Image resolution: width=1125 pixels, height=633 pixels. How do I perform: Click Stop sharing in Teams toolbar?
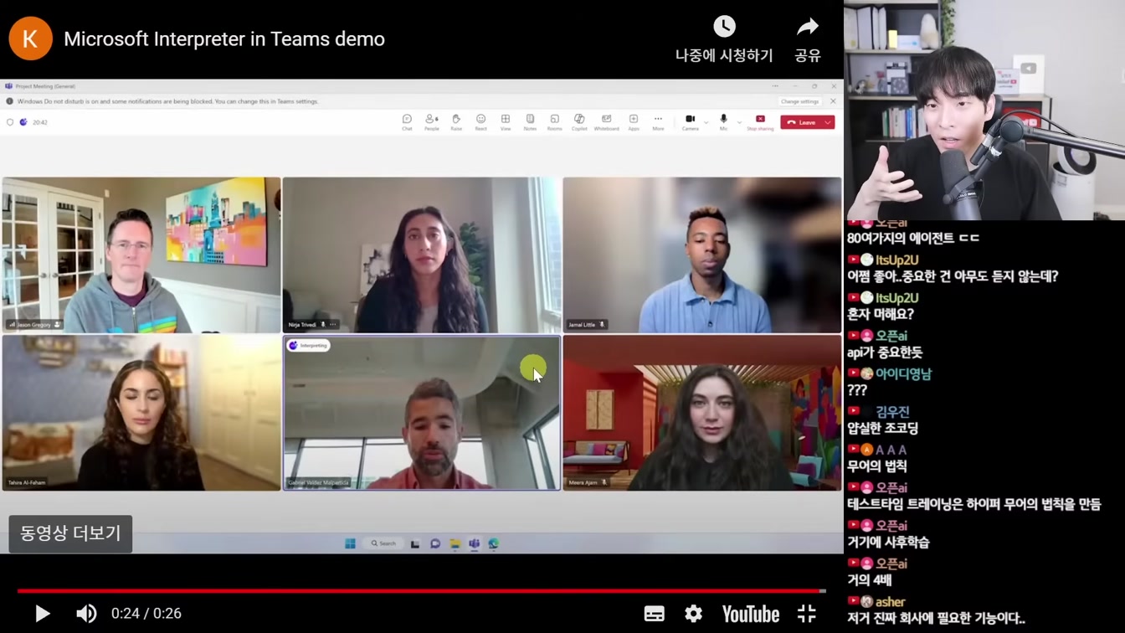[760, 122]
